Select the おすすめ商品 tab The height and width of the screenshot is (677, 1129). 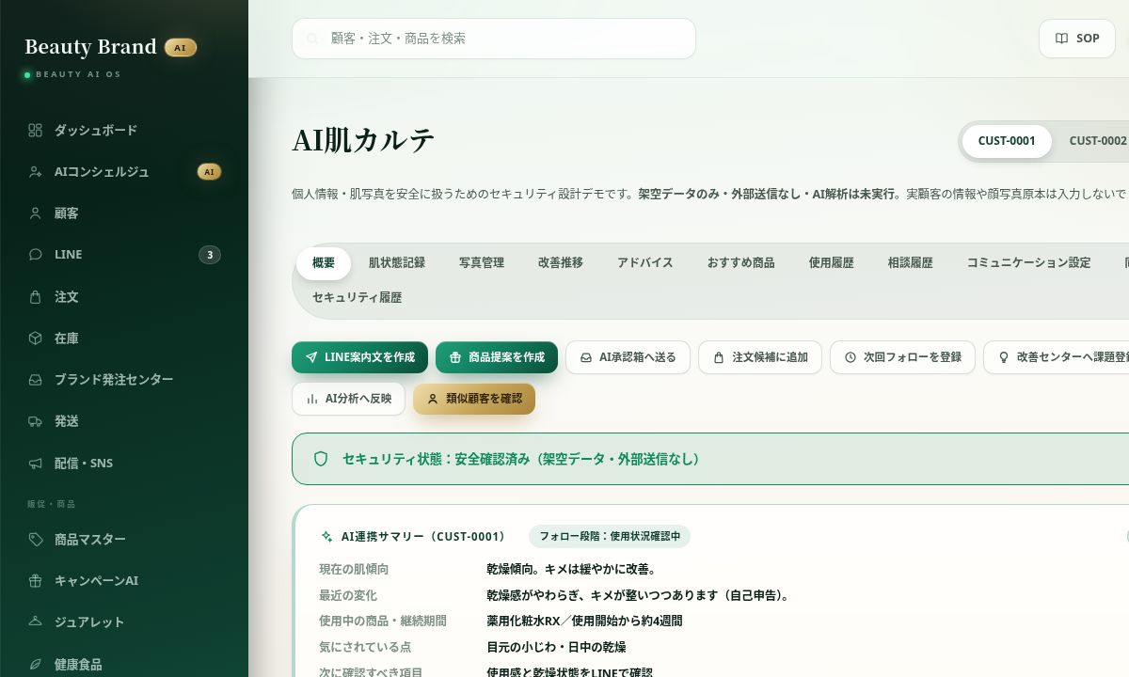[741, 263]
